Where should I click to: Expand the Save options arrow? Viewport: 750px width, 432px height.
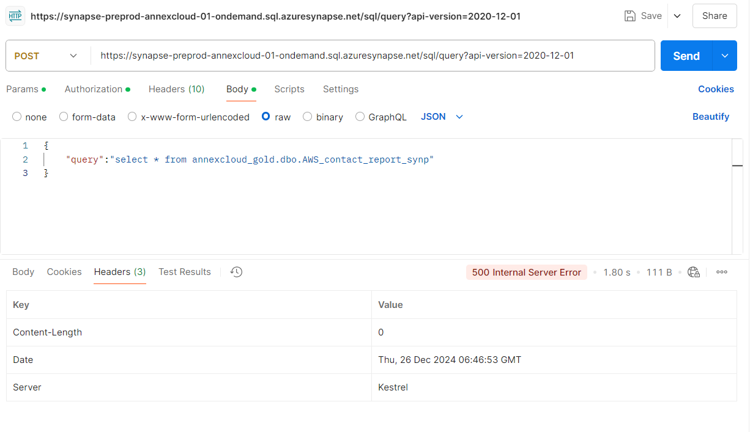(677, 16)
